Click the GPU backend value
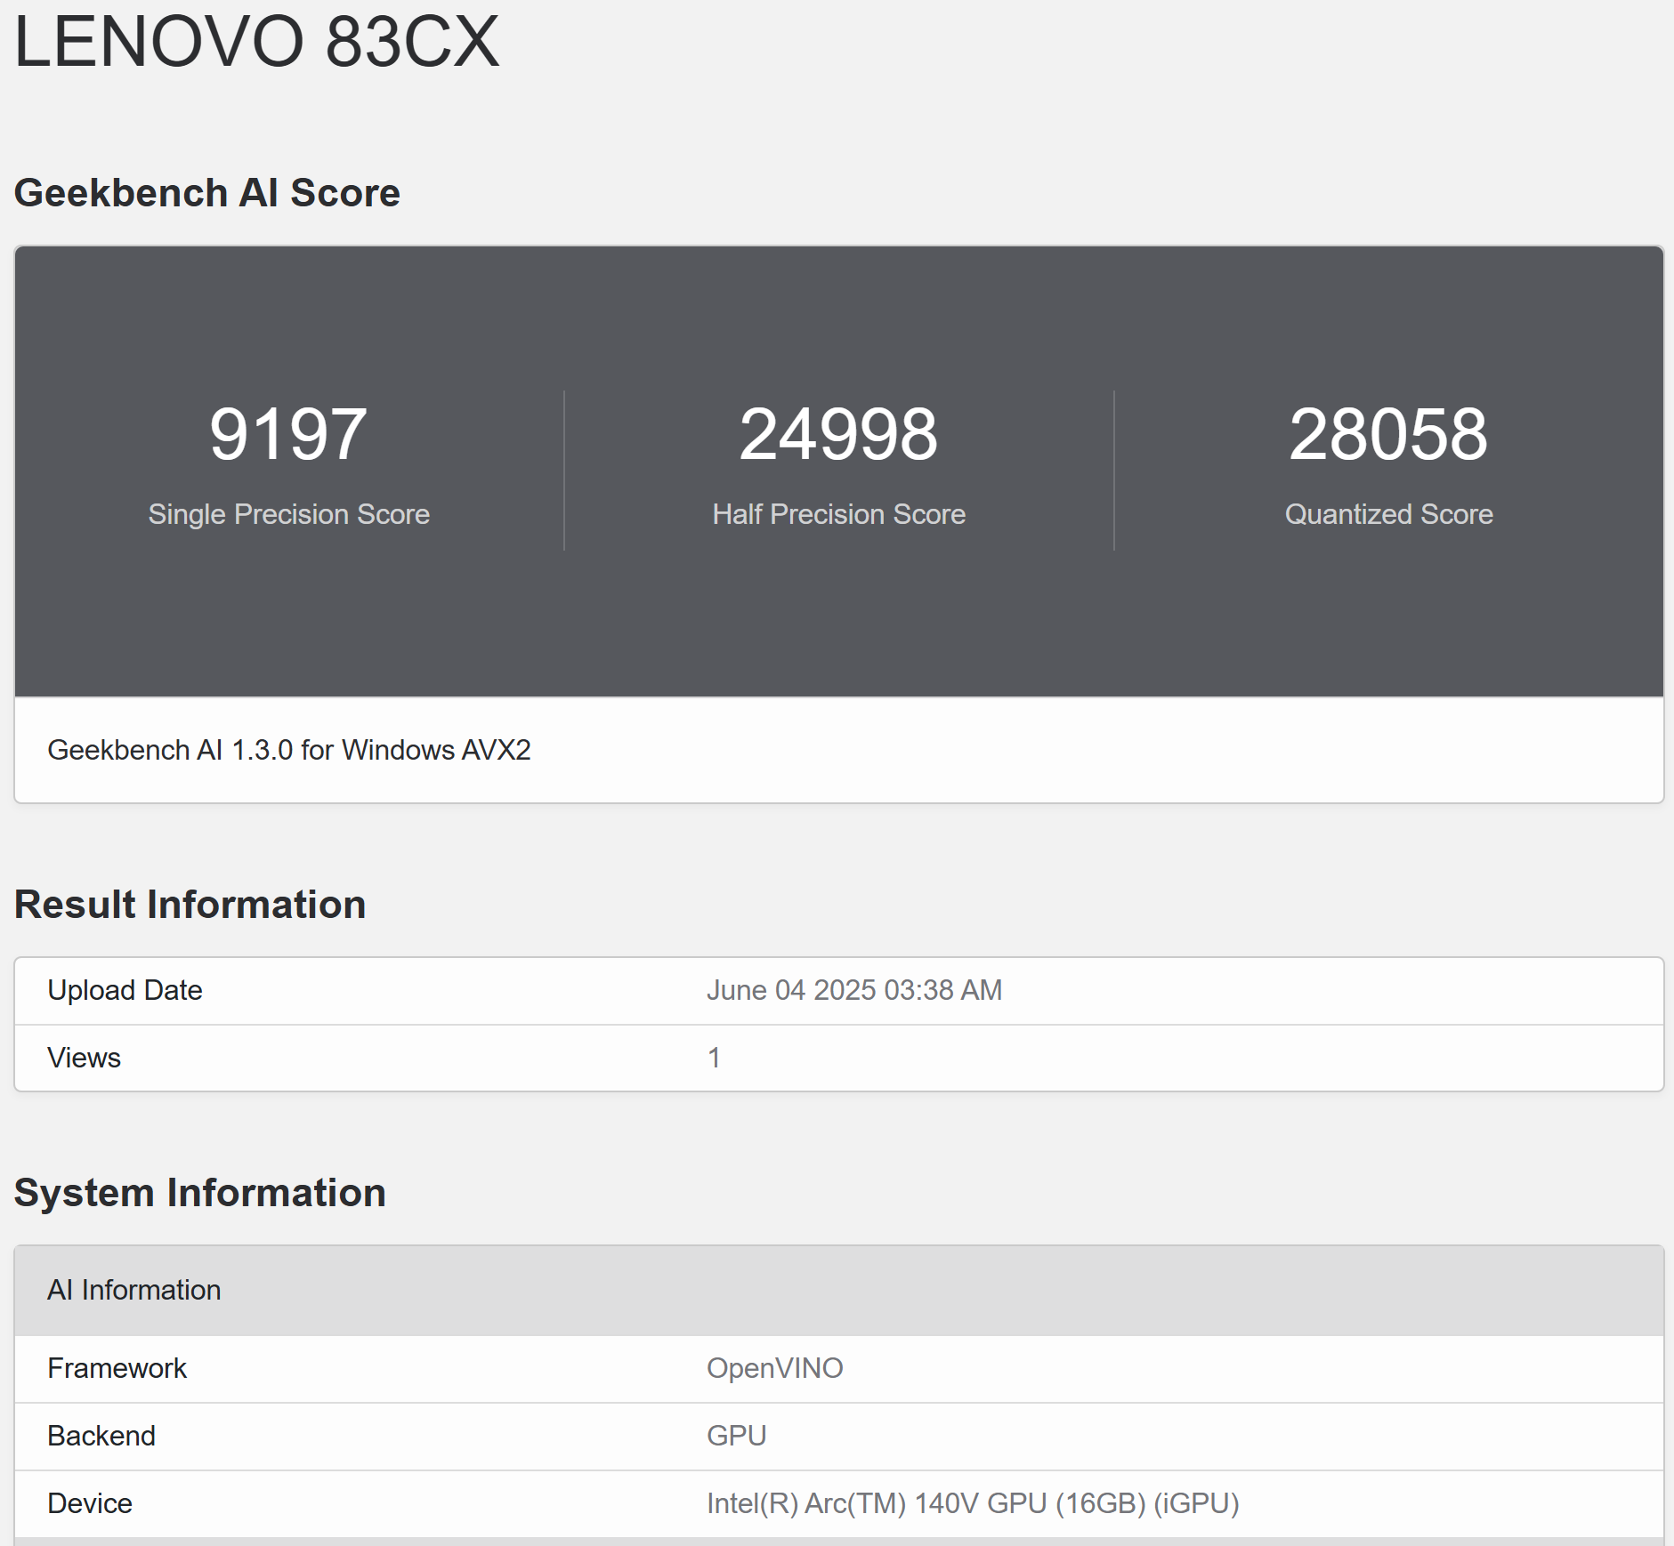Image resolution: width=1674 pixels, height=1546 pixels. pos(736,1436)
